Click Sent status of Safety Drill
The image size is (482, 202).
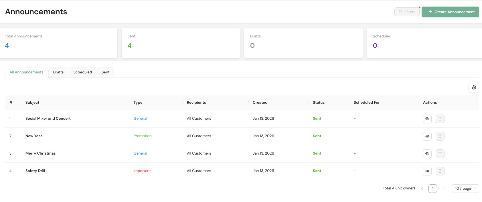pos(317,171)
